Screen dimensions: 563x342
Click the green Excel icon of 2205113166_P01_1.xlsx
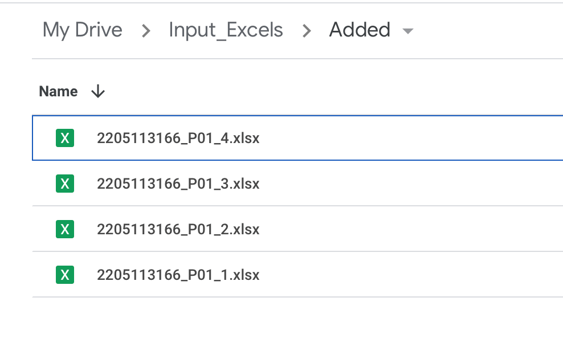point(65,275)
